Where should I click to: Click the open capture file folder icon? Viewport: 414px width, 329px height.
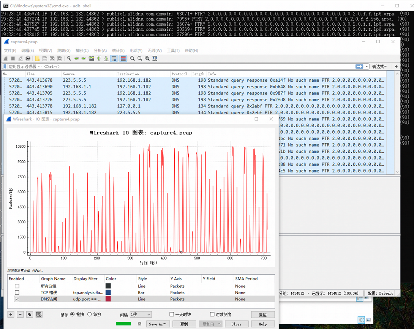click(37, 59)
